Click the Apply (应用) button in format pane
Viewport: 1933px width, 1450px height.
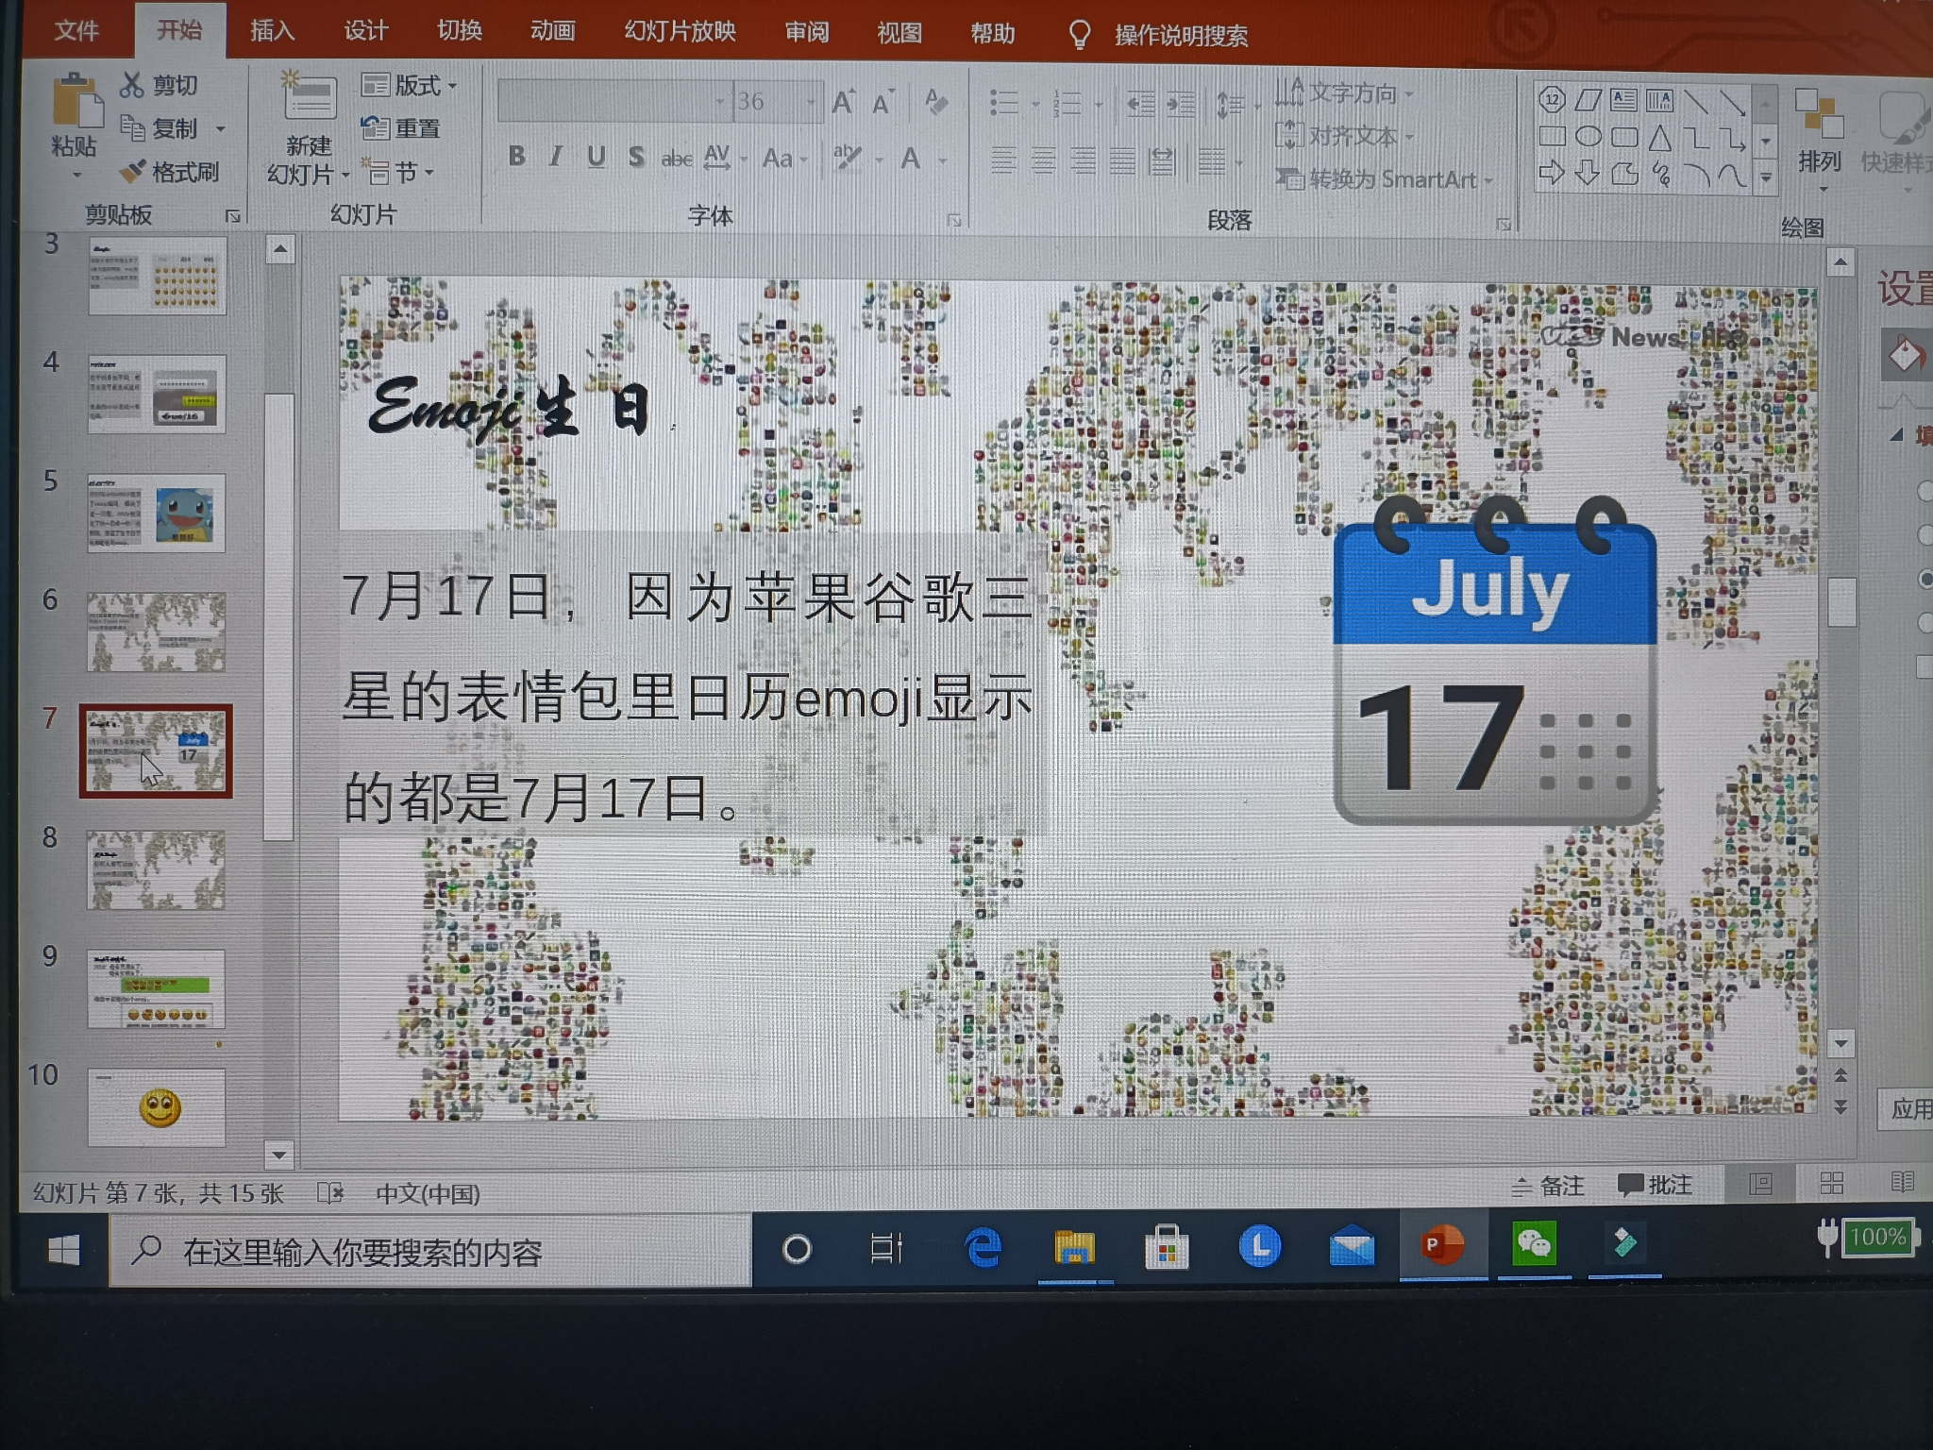(1907, 1108)
